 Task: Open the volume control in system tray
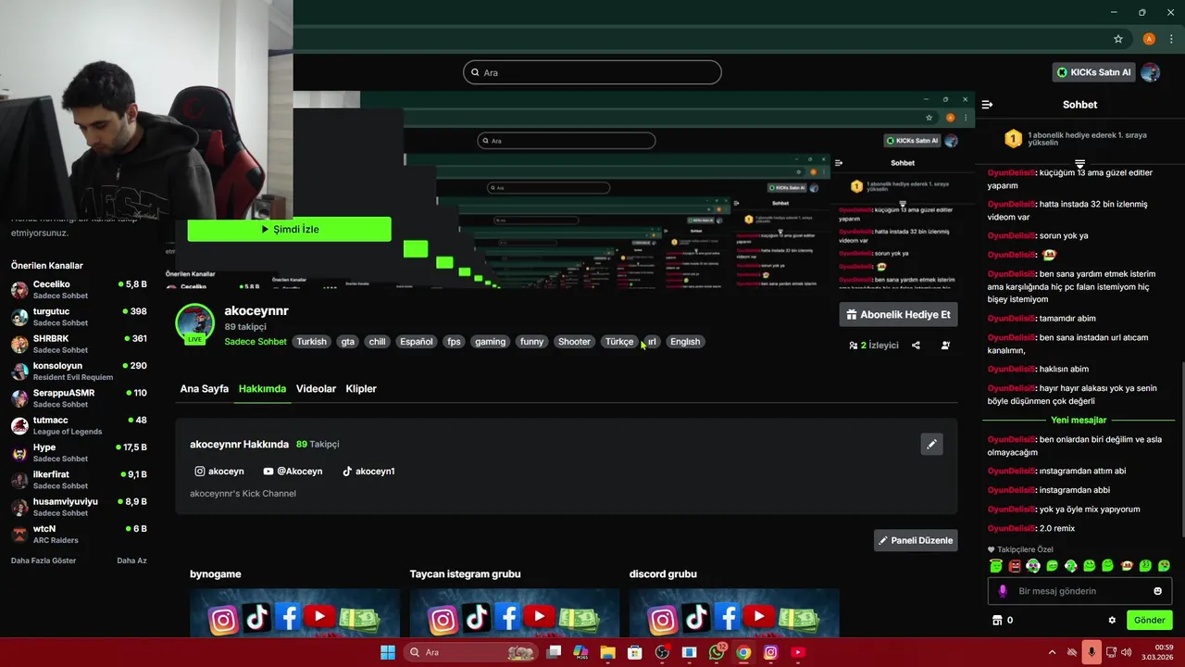[x=1126, y=652]
